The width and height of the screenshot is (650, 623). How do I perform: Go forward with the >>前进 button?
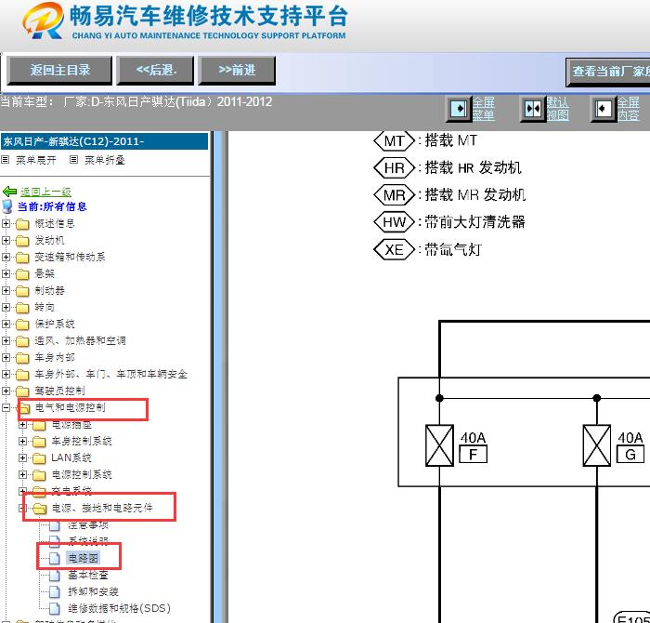[237, 70]
